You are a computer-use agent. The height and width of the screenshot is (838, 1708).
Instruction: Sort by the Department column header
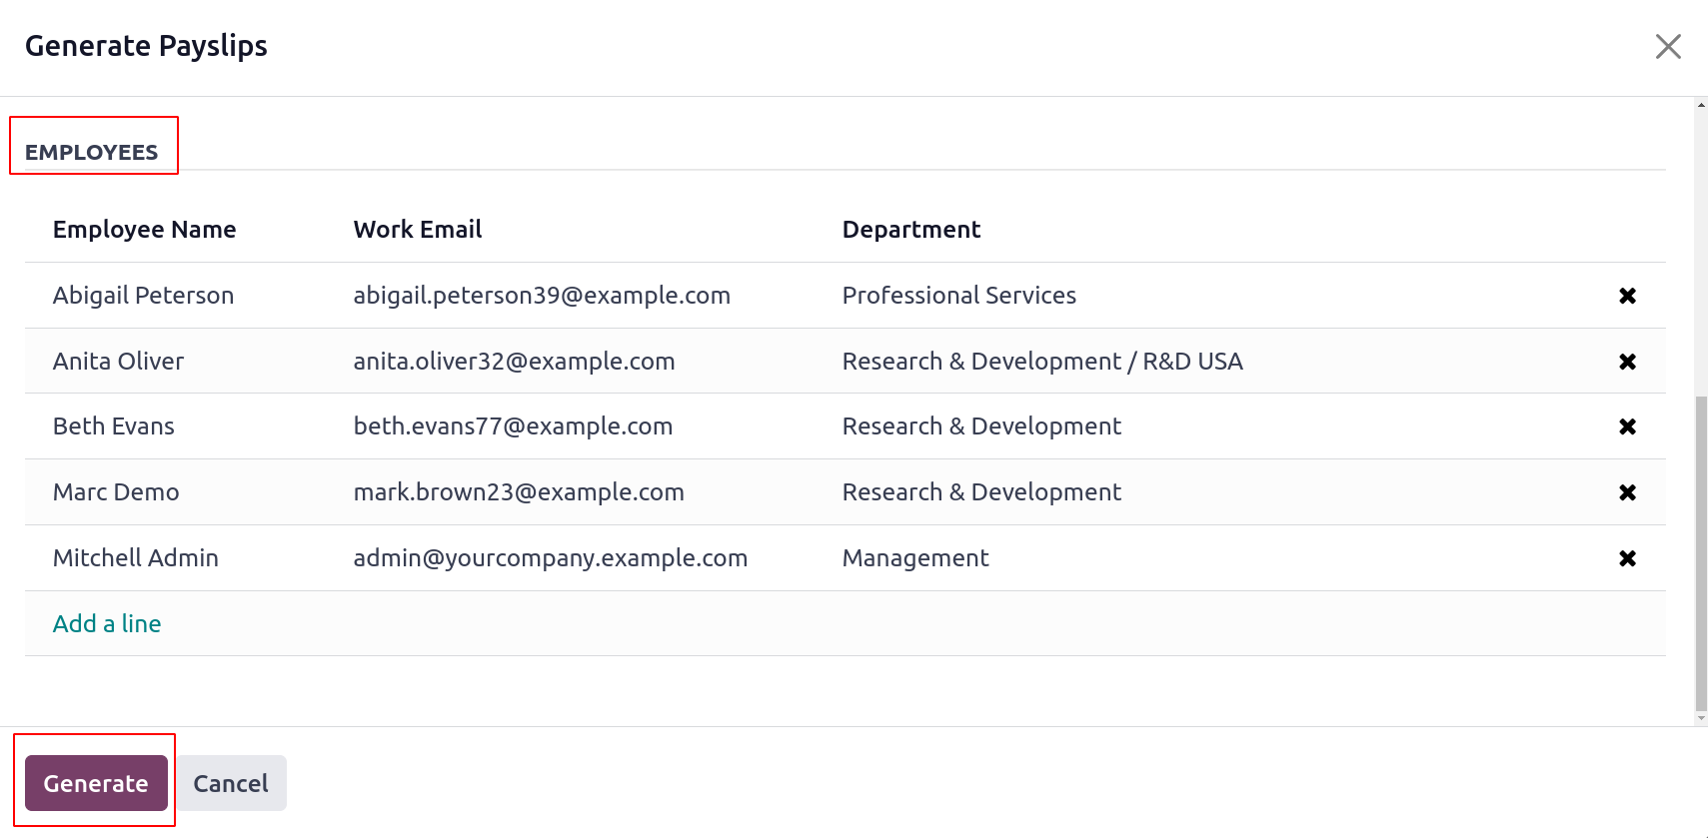911,230
